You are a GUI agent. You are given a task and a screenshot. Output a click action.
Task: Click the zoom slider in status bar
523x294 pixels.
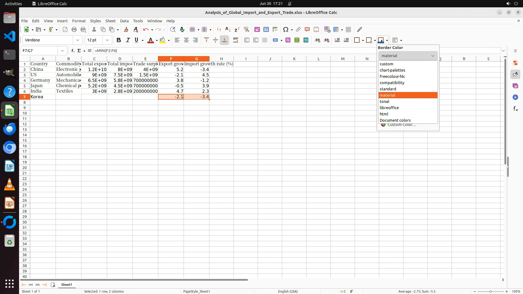(490, 292)
